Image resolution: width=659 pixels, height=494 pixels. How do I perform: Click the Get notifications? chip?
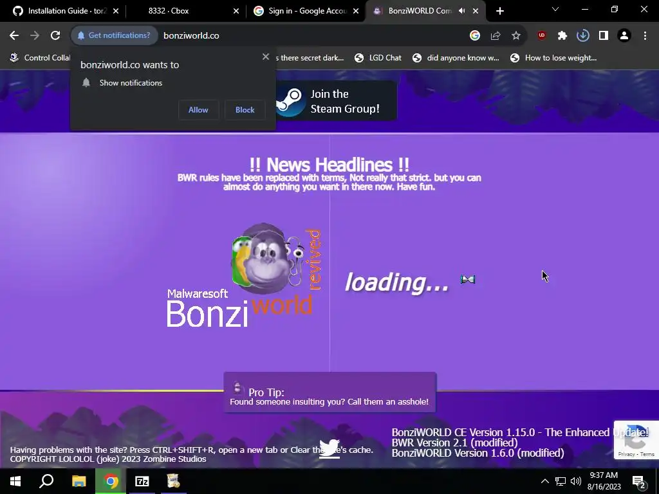click(x=114, y=36)
